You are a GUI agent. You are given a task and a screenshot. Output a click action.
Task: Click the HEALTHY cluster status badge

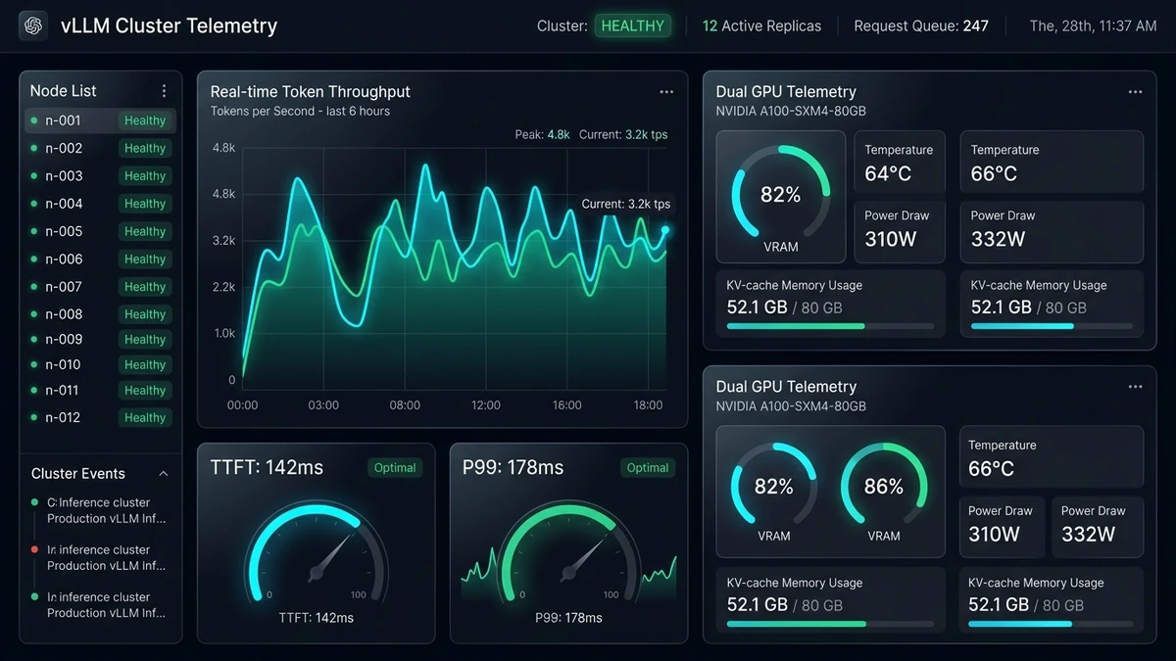(x=632, y=26)
